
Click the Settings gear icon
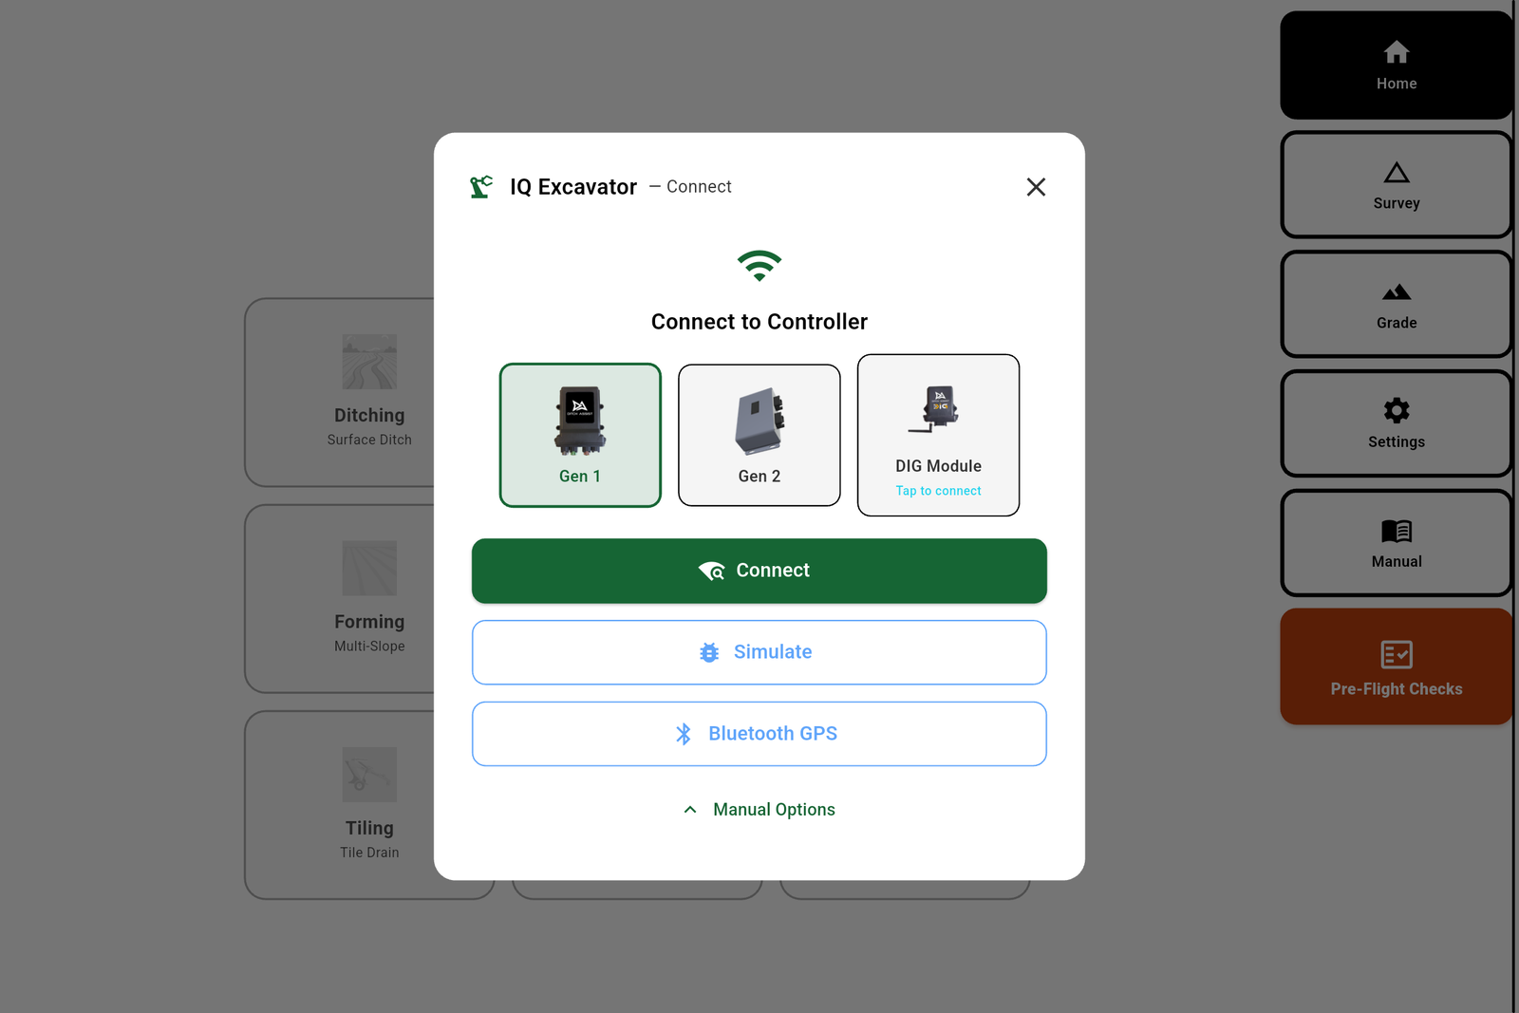pyautogui.click(x=1397, y=410)
